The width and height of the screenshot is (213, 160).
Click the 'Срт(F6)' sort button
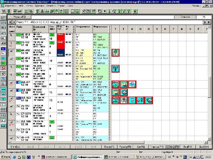[x=141, y=147]
